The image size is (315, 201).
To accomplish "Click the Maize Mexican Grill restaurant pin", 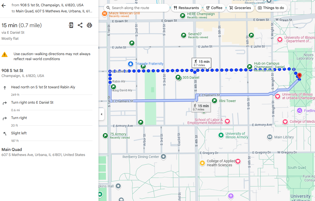I will click(x=104, y=14).
